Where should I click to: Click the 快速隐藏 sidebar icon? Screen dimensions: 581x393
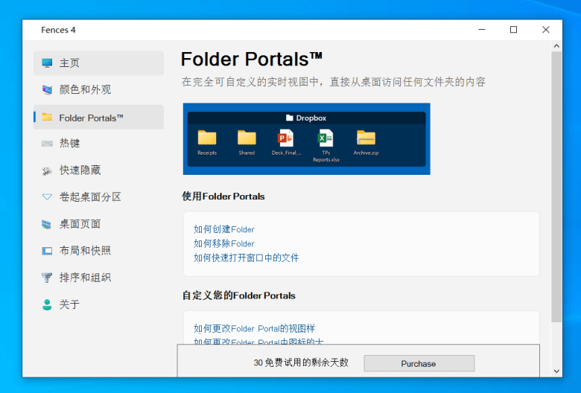(x=47, y=170)
